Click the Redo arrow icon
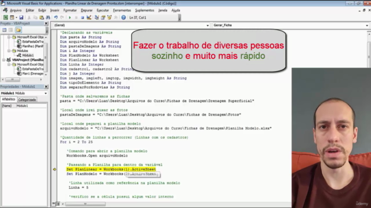 click(x=62, y=17)
